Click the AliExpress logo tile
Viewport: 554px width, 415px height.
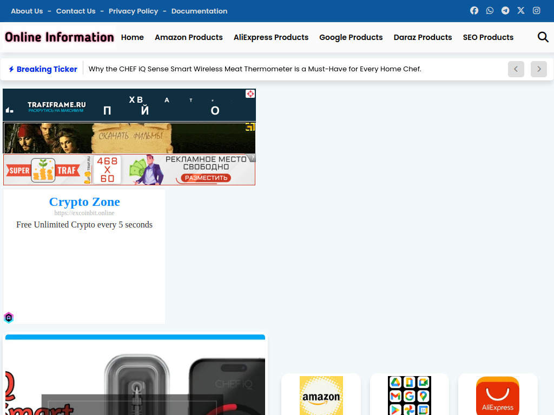point(498,396)
